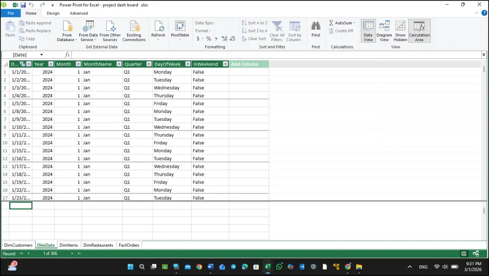Click Add Column header
Image resolution: width=489 pixels, height=276 pixels.
click(x=249, y=64)
